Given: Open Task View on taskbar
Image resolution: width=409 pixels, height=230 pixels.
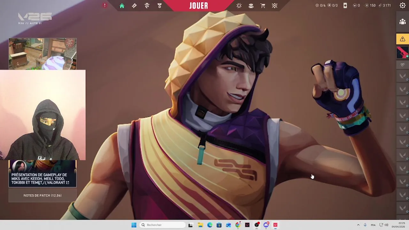Looking at the screenshot, I should 190,225.
